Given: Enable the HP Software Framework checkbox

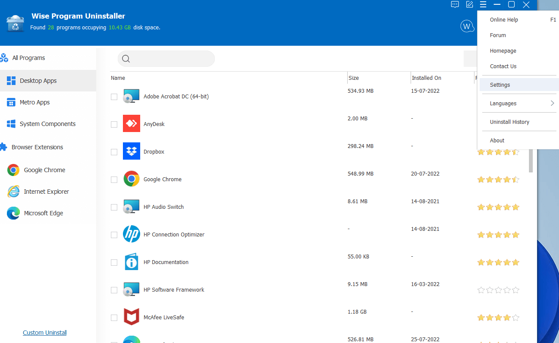Looking at the screenshot, I should [114, 290].
